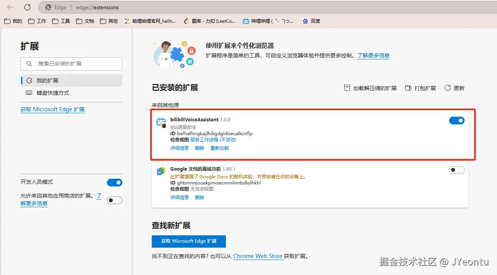
Task: Turn off the 开发人员模式 switch
Action: (x=115, y=183)
